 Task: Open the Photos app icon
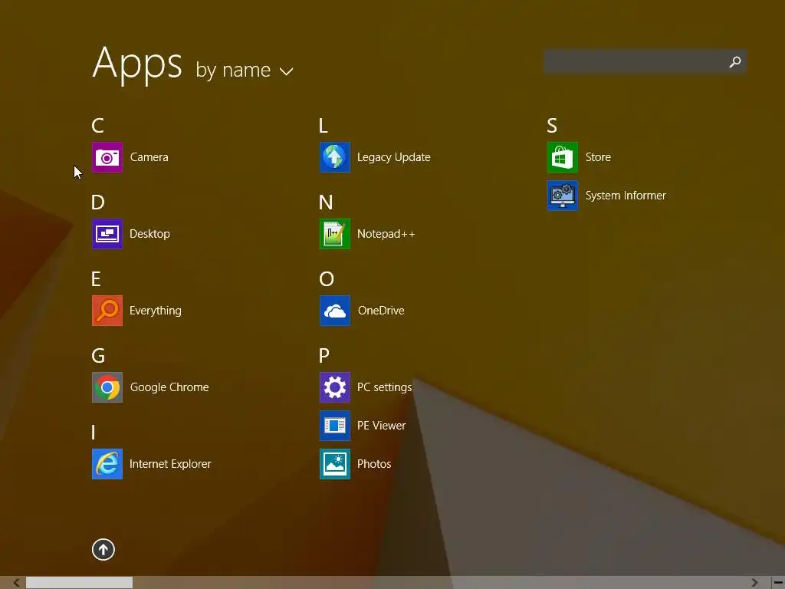click(x=335, y=464)
